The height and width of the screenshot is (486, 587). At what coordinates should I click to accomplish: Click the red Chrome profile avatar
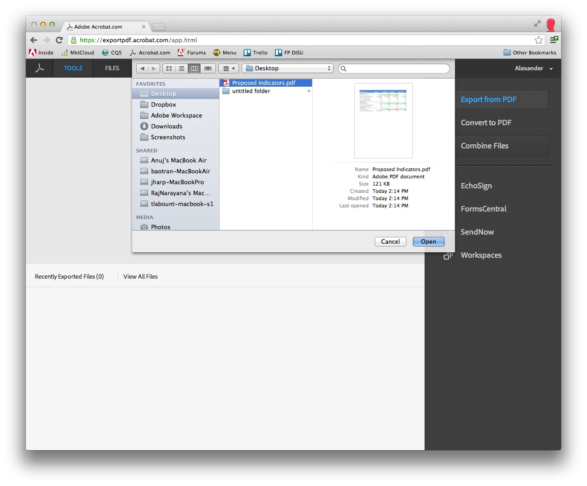551,25
